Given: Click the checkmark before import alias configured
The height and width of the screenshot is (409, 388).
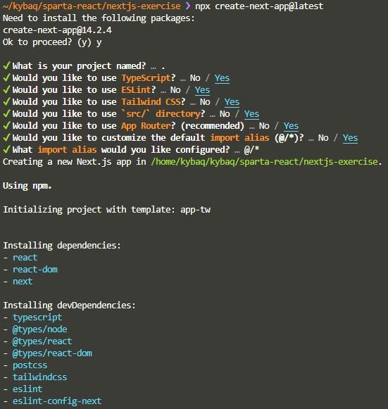Looking at the screenshot, I should tap(7, 149).
